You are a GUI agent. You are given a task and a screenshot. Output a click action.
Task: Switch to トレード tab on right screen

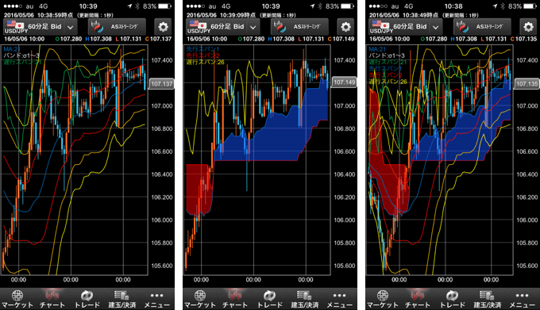click(x=452, y=299)
